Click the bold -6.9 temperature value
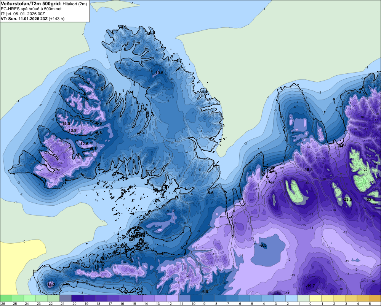Image resolution: width=381 pixels, height=306 pixels. pos(205,292)
